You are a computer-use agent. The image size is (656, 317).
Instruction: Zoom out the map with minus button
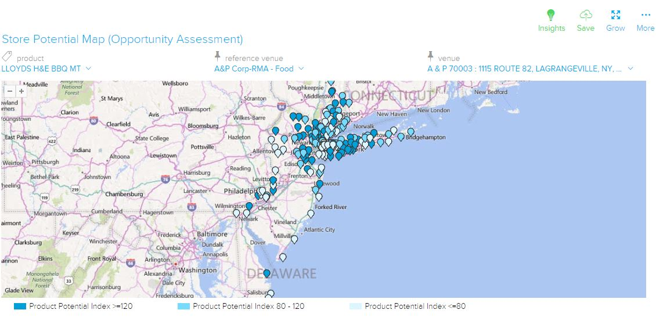tap(10, 91)
